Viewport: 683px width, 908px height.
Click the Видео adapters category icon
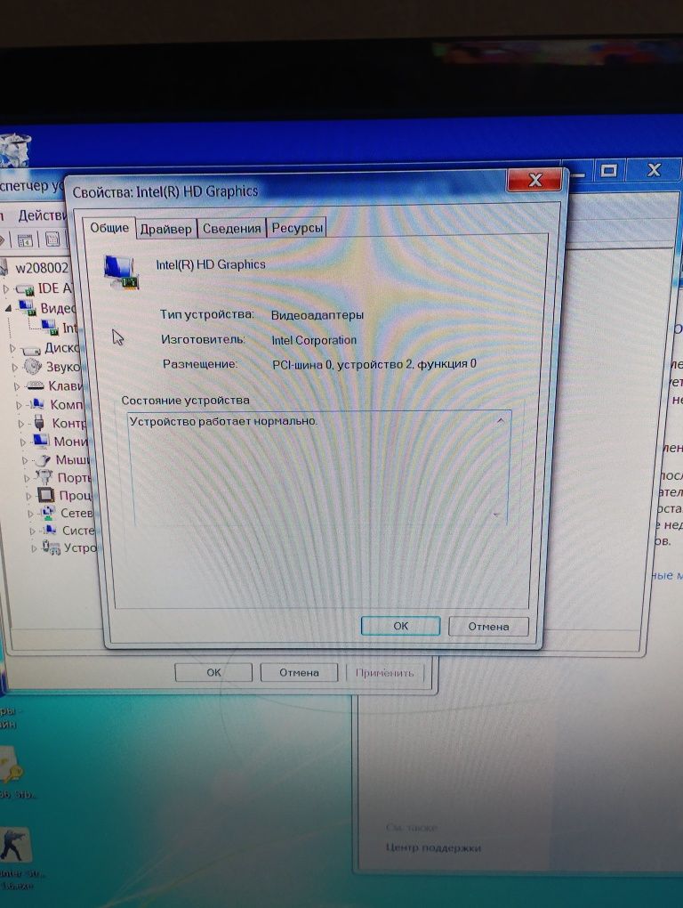28,306
